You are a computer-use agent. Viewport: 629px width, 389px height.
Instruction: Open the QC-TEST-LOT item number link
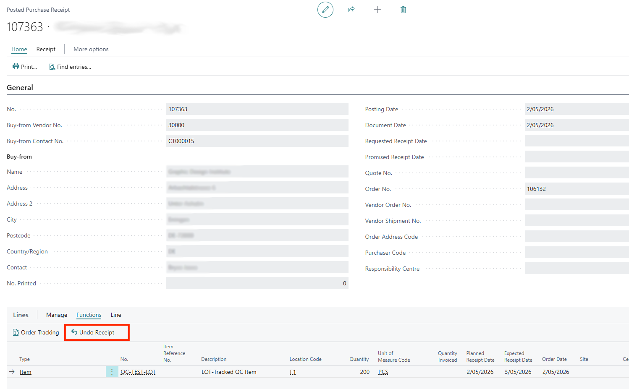[138, 372]
